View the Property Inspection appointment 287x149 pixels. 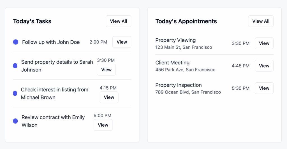tap(264, 88)
